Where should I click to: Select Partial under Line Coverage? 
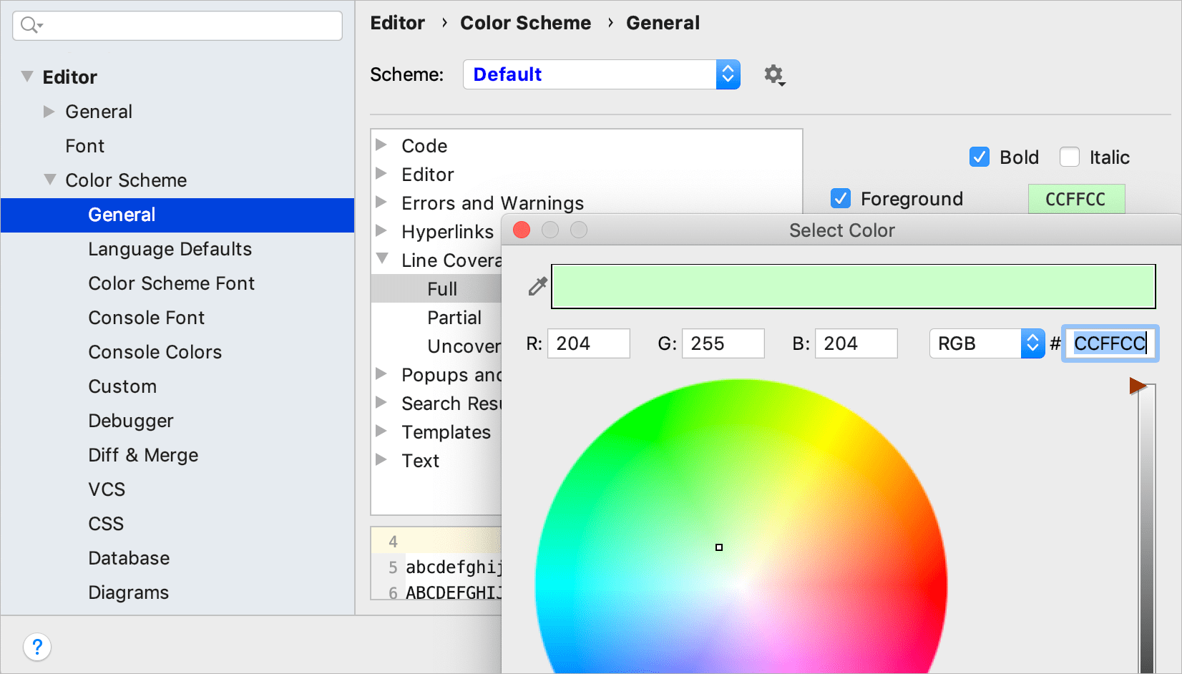(454, 318)
